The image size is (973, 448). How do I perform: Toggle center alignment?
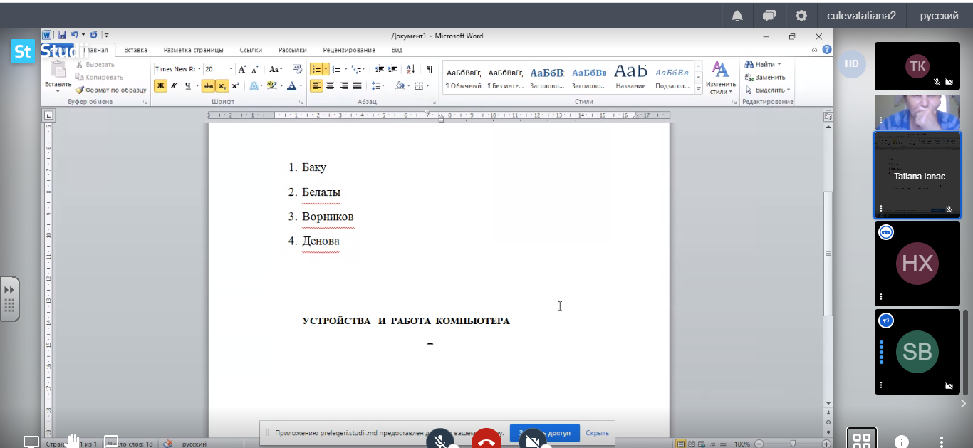330,86
